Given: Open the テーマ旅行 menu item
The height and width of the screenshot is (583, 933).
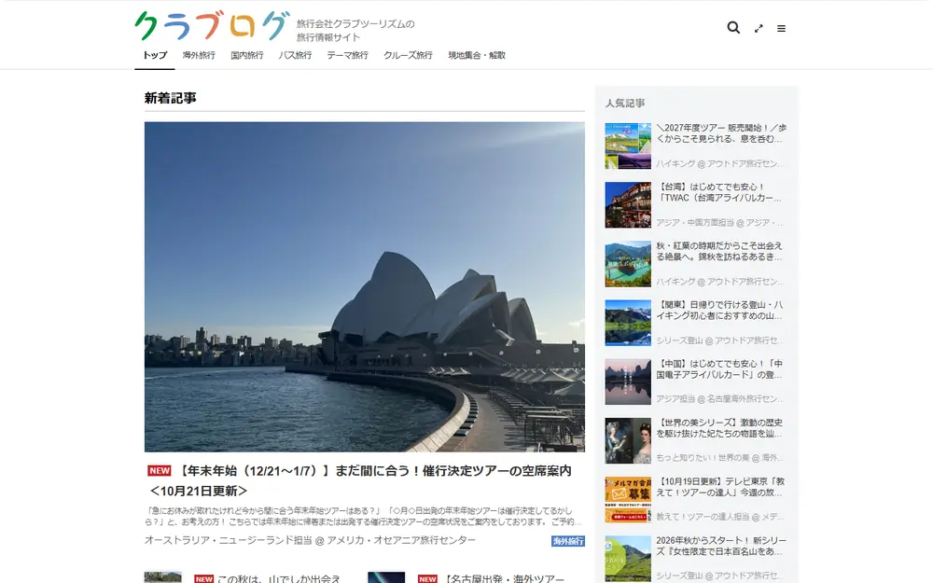Looking at the screenshot, I should pyautogui.click(x=347, y=55).
